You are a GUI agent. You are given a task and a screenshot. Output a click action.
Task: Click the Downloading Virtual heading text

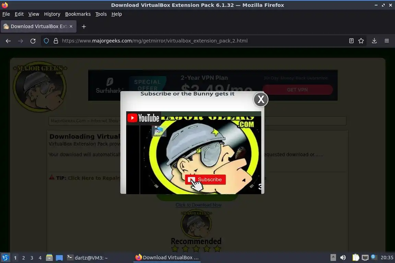(x=85, y=136)
